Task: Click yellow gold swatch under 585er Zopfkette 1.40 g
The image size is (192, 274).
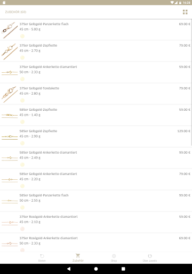Action: coord(22,122)
